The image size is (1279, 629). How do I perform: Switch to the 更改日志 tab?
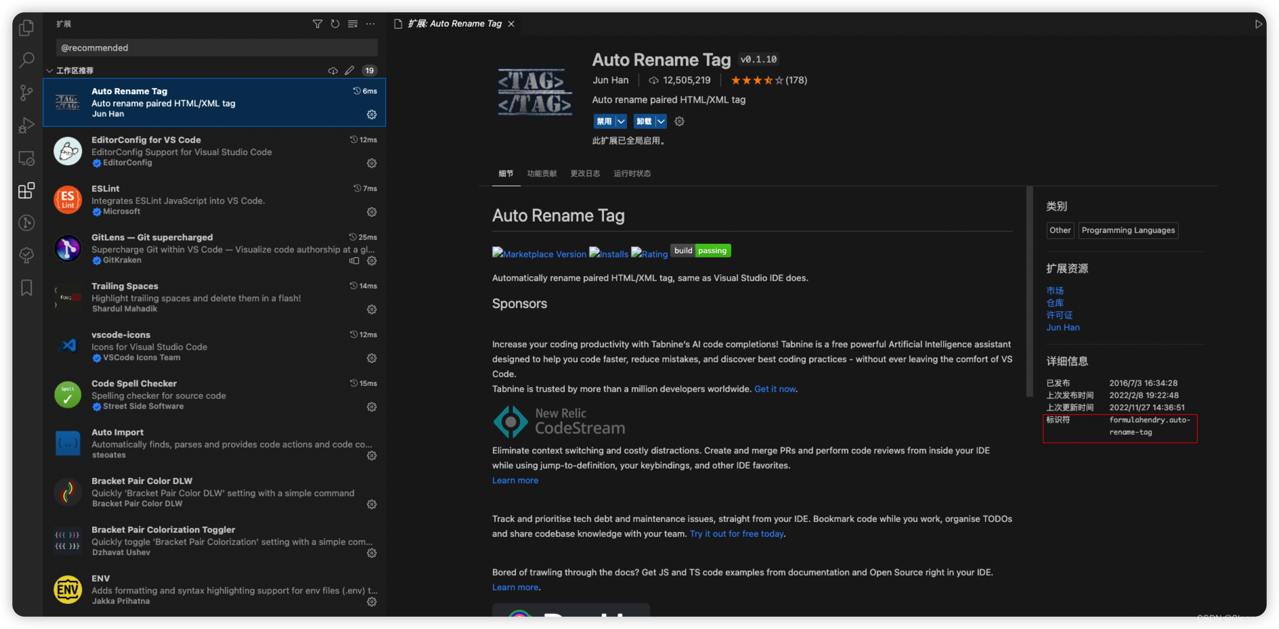tap(585, 173)
